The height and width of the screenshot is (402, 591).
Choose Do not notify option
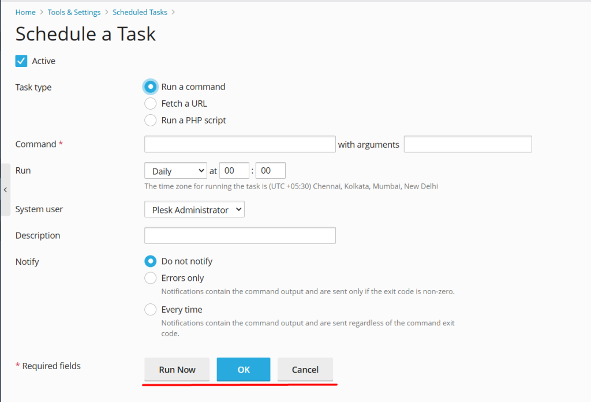(x=151, y=261)
